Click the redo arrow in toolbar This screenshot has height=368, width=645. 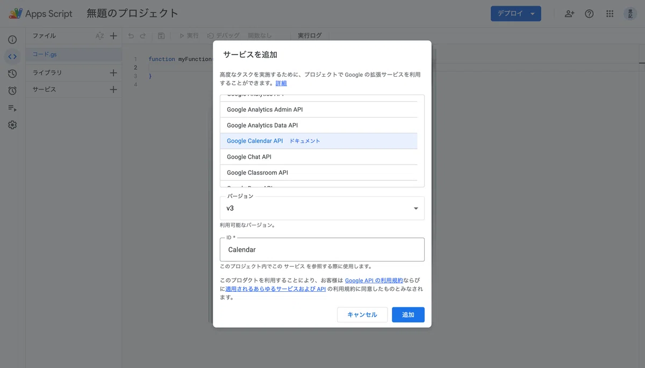pyautogui.click(x=142, y=36)
